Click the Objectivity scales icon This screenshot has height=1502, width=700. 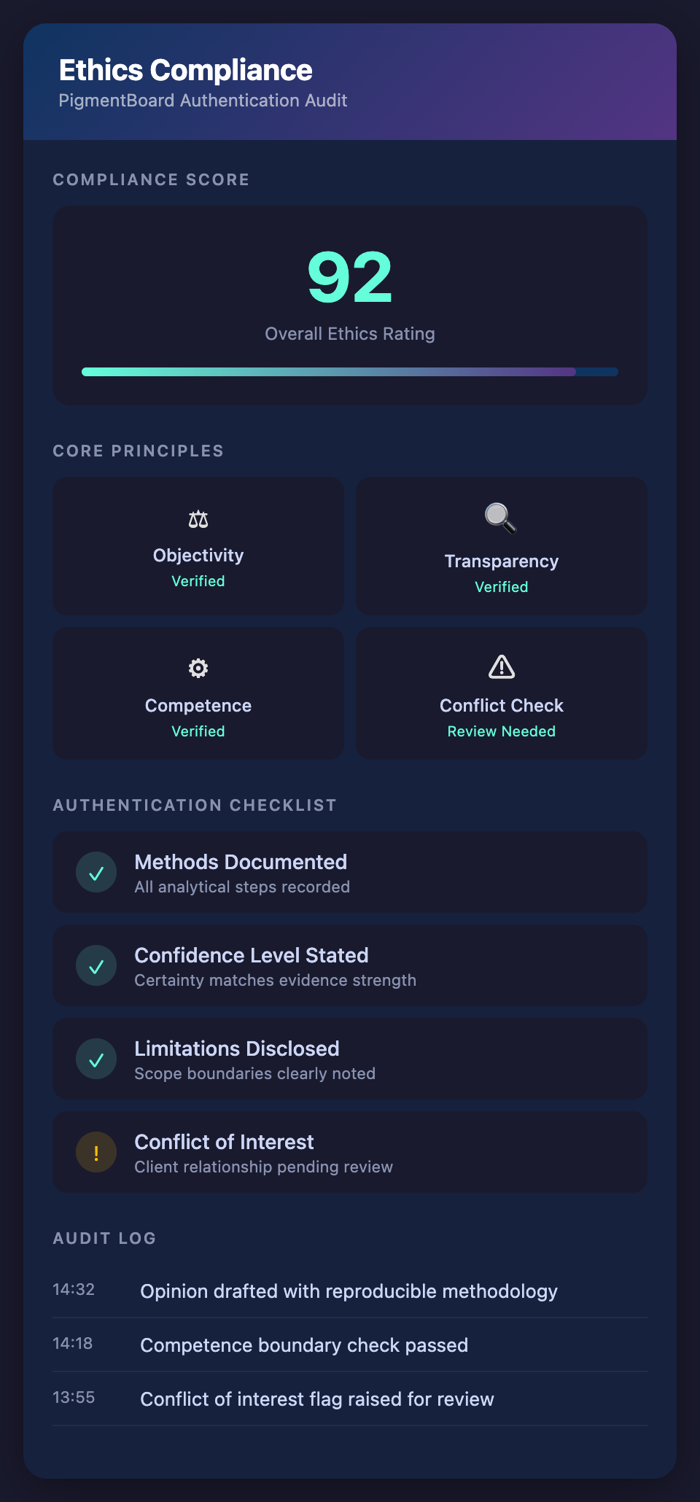point(198,520)
